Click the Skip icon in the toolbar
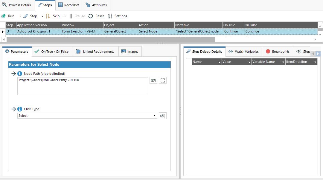The width and height of the screenshot is (323, 180). pyautogui.click(x=48, y=16)
